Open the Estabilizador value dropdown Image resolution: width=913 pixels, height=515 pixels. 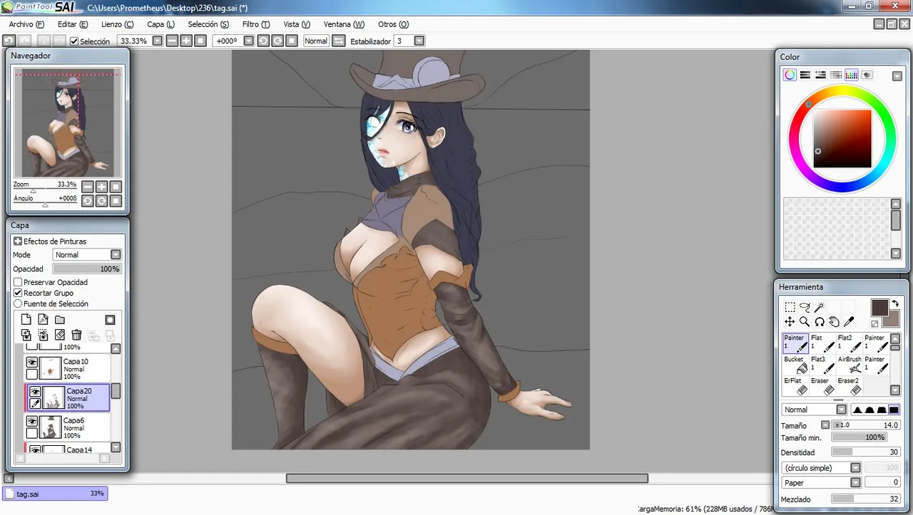[x=419, y=41]
